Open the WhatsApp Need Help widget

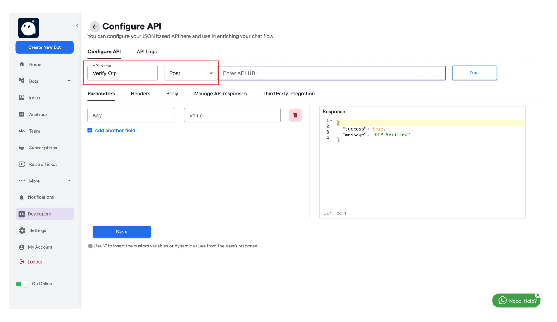(x=516, y=301)
